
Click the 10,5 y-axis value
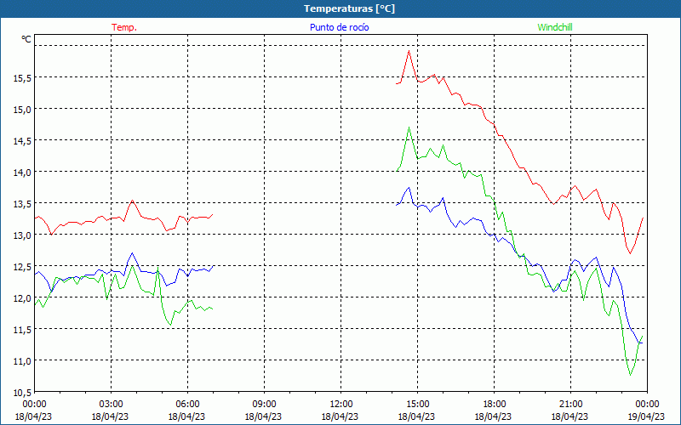(22, 393)
